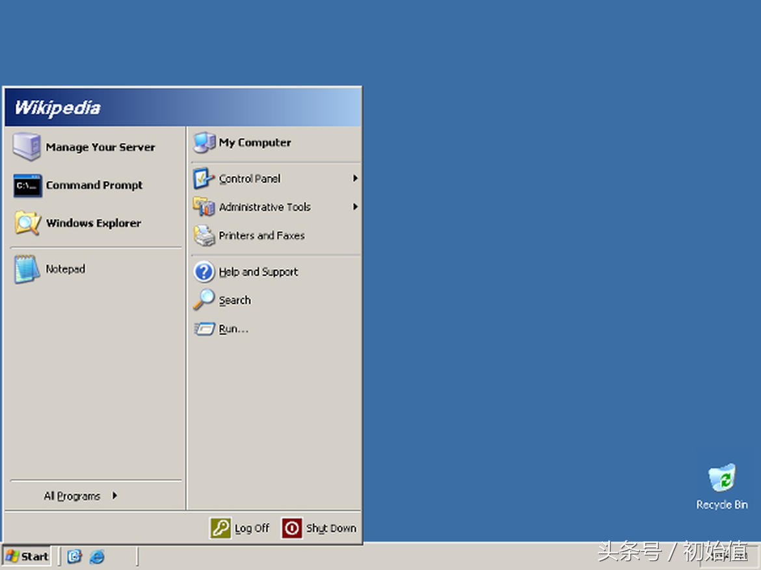761x570 pixels.
Task: Launch Windows Explorer from the Start menu
Action: pos(94,223)
